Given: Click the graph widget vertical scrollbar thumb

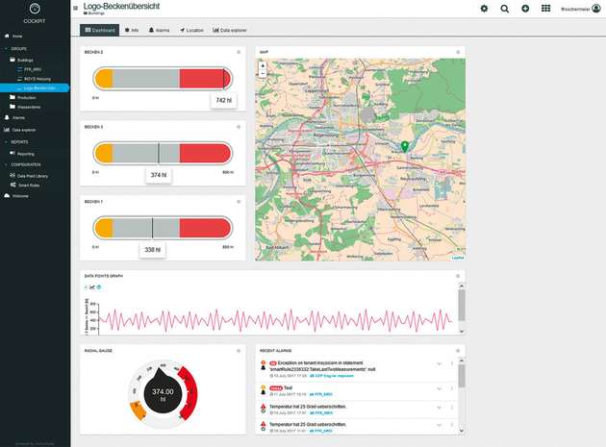Looking at the screenshot, I should (462, 305).
